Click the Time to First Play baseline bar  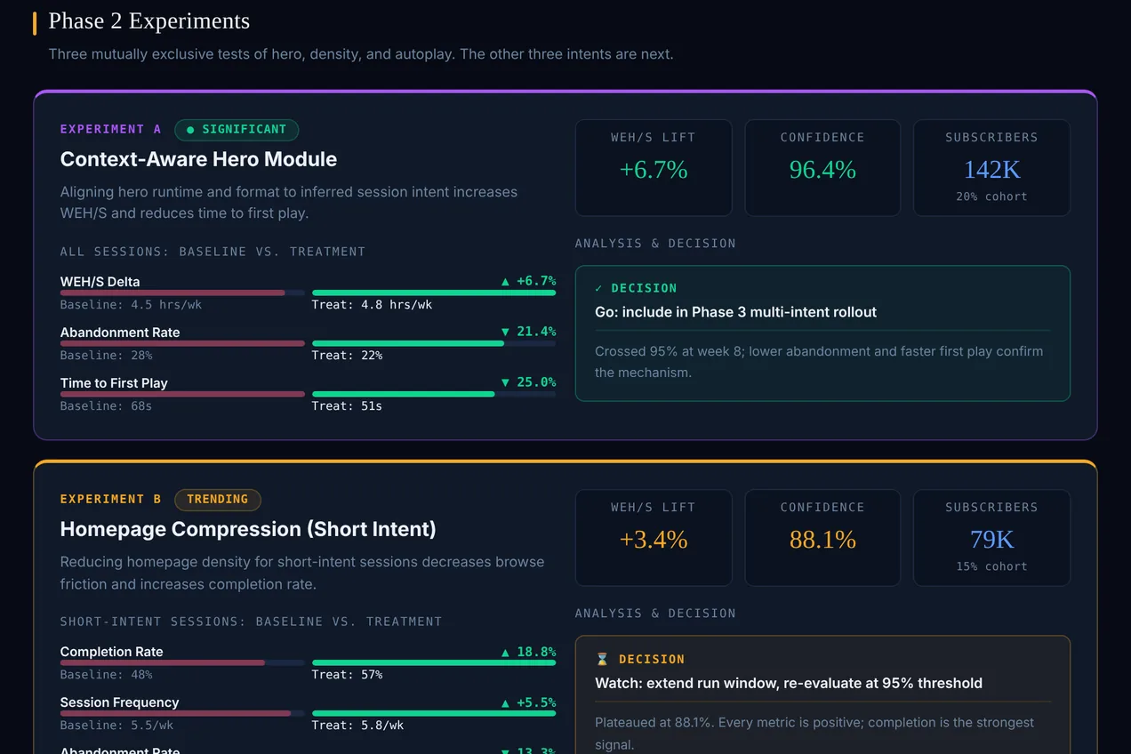click(x=182, y=394)
